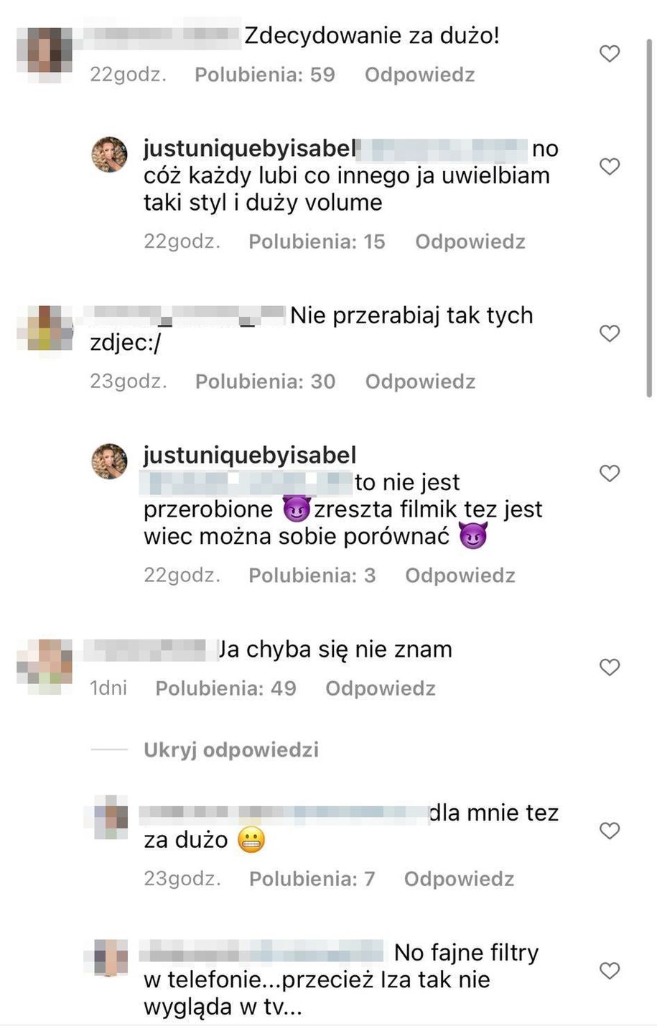Image resolution: width=657 pixels, height=1034 pixels.
Task: Reply to 'Zdecydowanie za dużo!' via Odpowiedz
Action: (x=420, y=75)
